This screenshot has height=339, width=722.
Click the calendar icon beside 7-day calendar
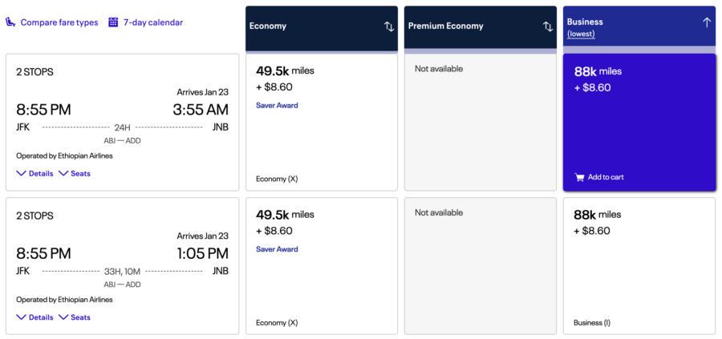(x=113, y=22)
